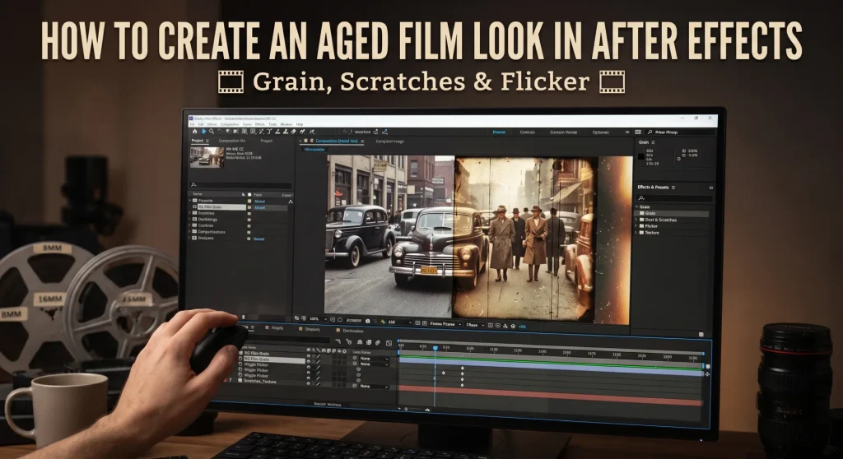Click the black color swatch in Grain panel
Screen dimensions: 843x459
pos(640,156)
